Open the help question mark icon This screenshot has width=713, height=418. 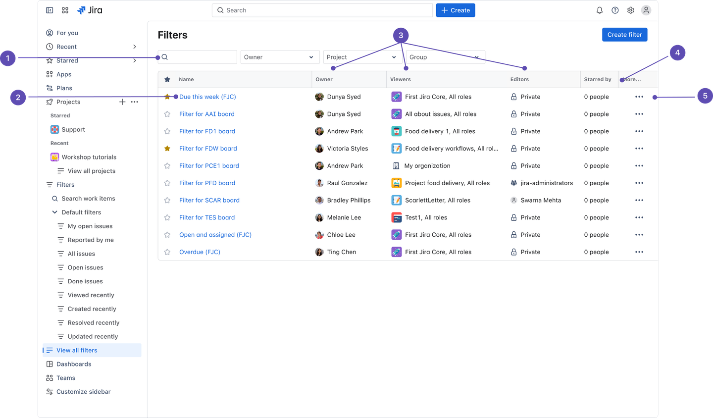coord(615,10)
